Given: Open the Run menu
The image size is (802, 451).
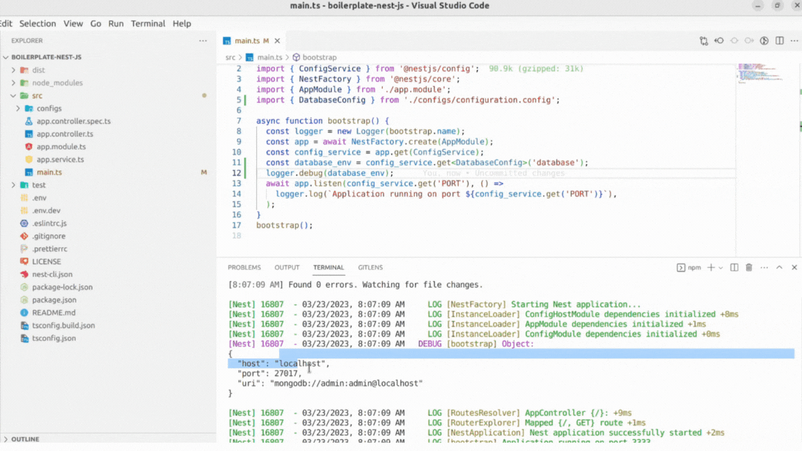Looking at the screenshot, I should 116,24.
